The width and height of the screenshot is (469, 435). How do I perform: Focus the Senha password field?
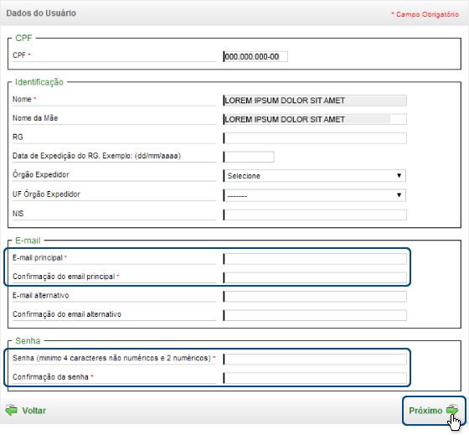click(x=315, y=360)
